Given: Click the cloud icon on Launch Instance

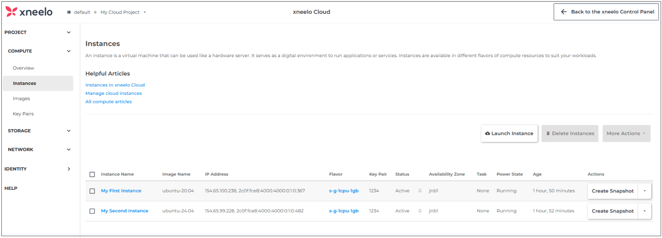Looking at the screenshot, I should pos(487,134).
